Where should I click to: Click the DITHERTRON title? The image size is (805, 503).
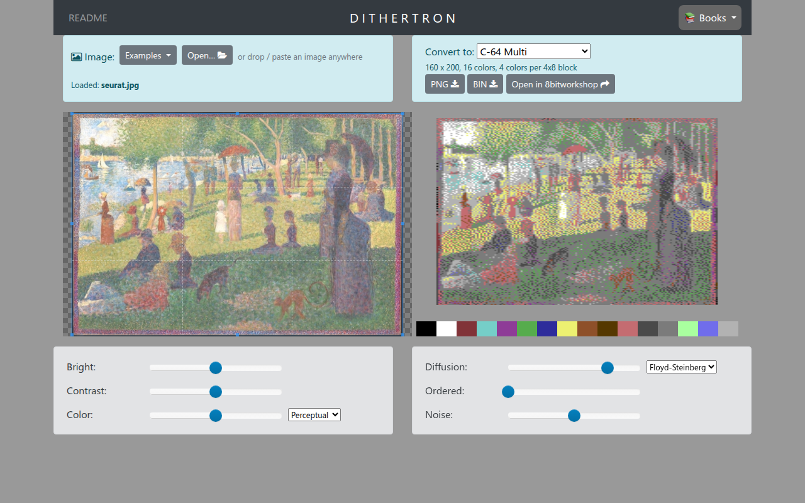403,18
